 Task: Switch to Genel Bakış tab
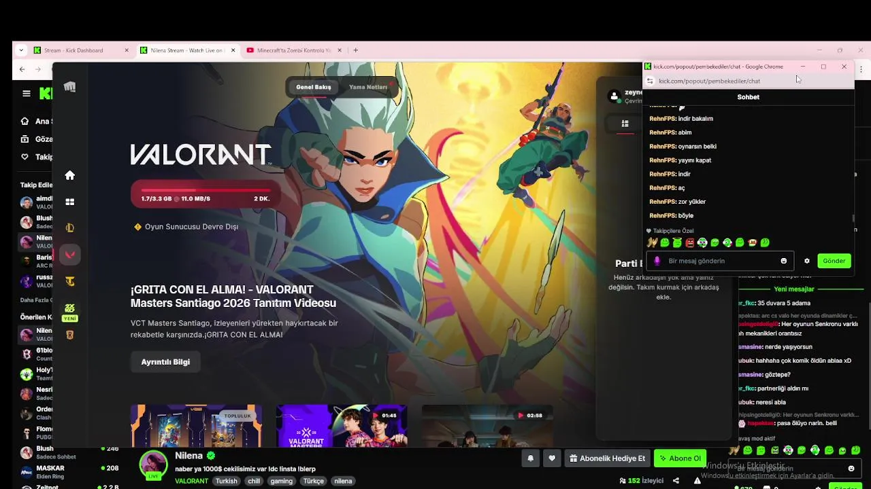[x=313, y=87]
